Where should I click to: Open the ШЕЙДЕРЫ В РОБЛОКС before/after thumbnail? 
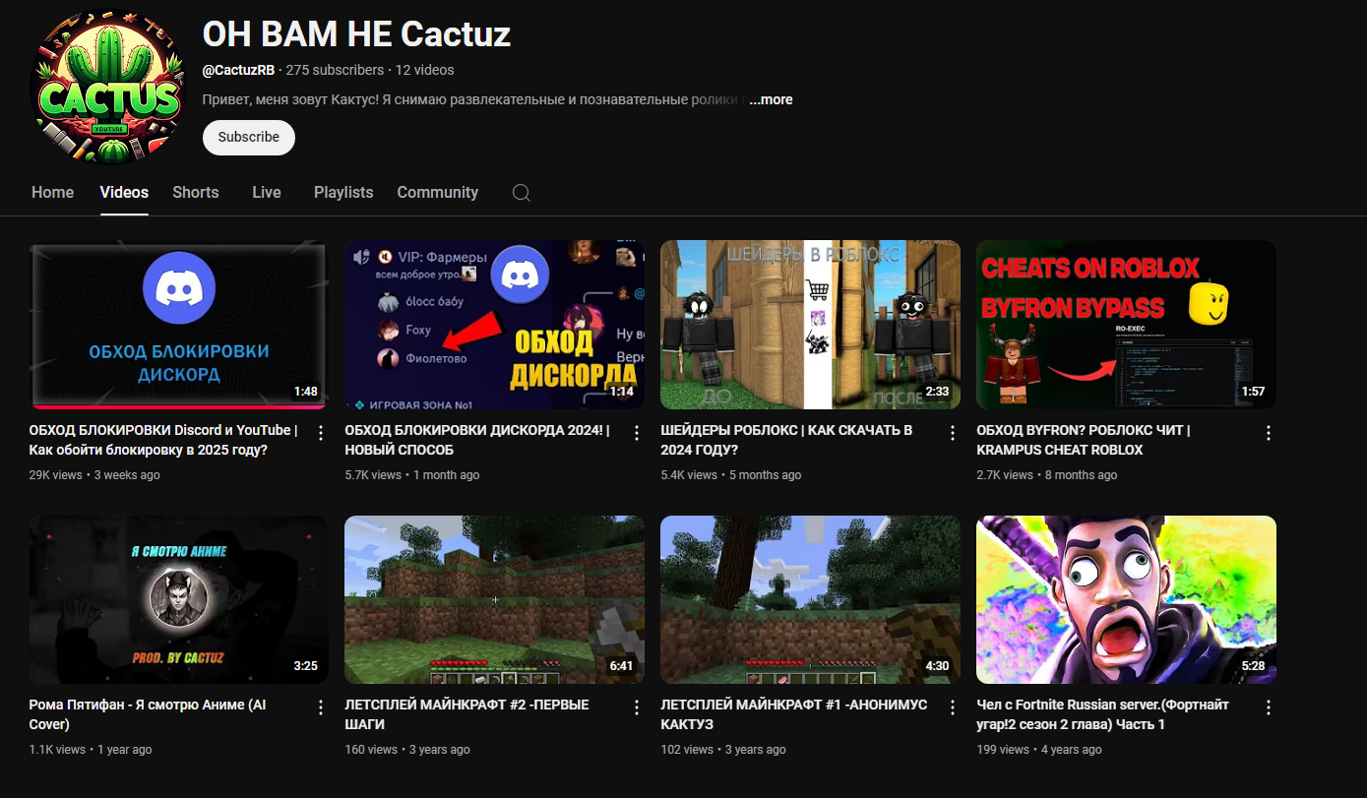point(811,325)
